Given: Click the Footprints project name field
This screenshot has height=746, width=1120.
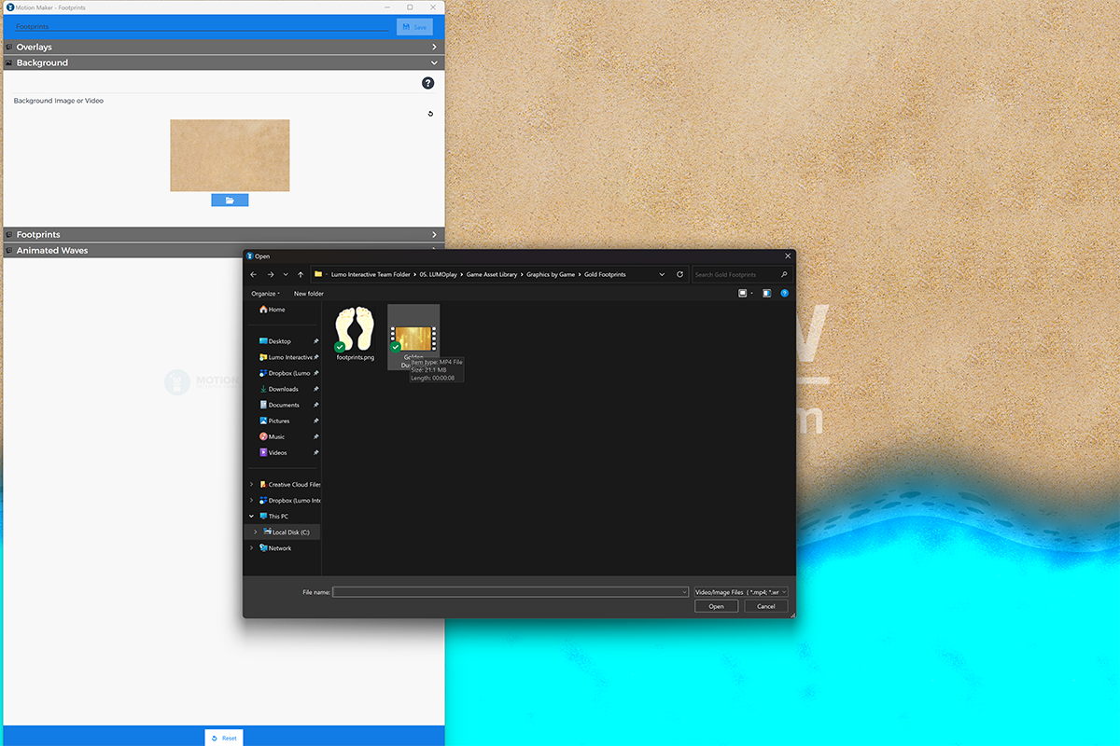Looking at the screenshot, I should click(x=202, y=26).
